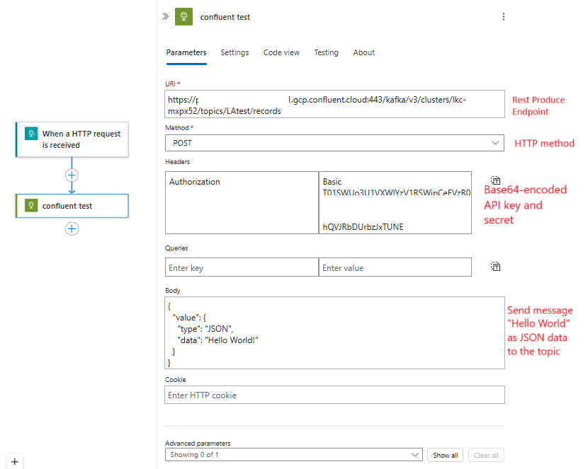Collapse the panel with double chevron icon

[165, 16]
